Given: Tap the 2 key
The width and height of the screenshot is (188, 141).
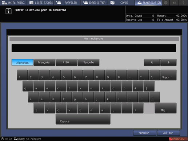Looking at the screenshot, I should pos(33,75).
